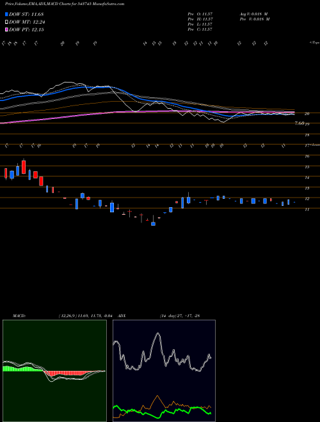This screenshot has width=320, height=422.
Task: Click the 'MACD:' panel label
Action: [x=19, y=316]
